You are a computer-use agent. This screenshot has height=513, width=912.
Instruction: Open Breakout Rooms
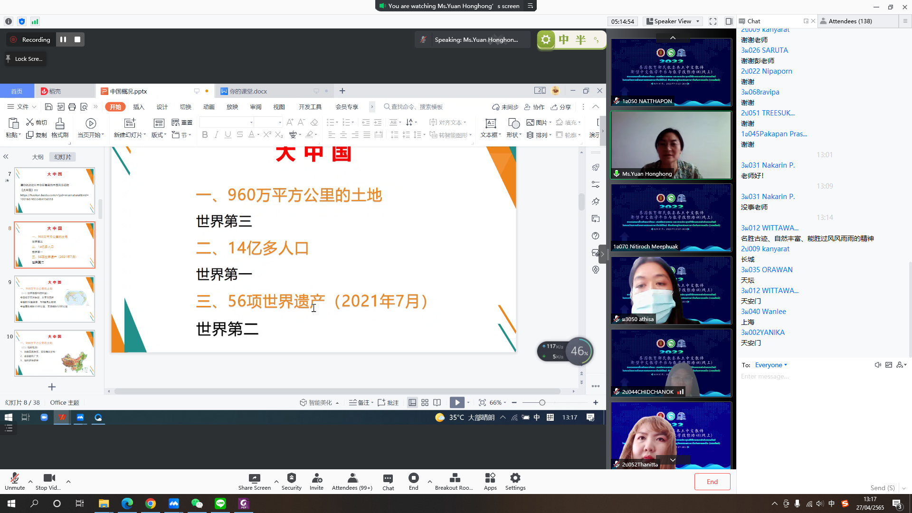pyautogui.click(x=454, y=481)
